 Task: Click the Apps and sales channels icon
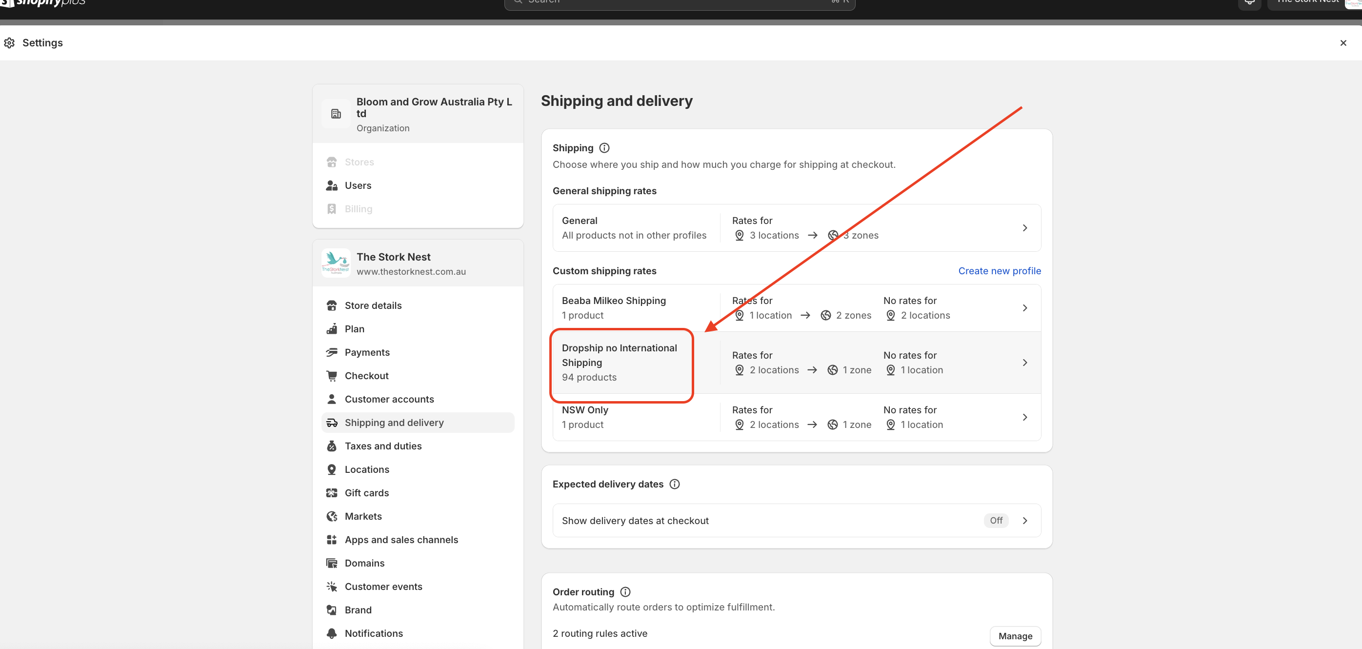click(x=332, y=540)
